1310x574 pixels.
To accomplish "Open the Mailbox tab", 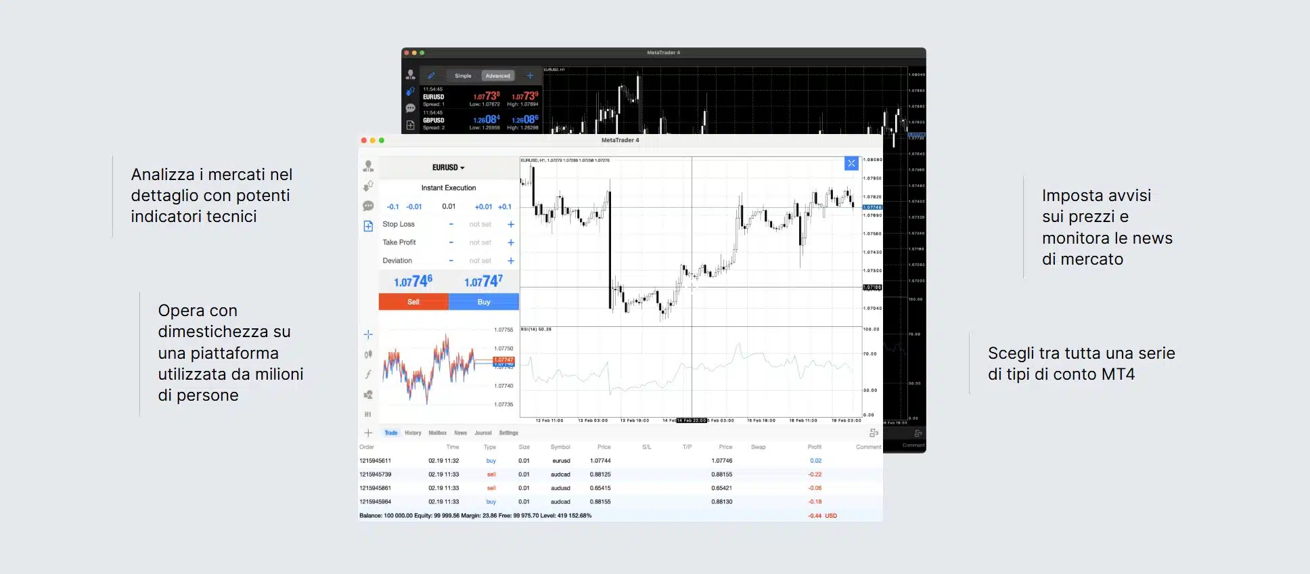I will click(x=438, y=433).
